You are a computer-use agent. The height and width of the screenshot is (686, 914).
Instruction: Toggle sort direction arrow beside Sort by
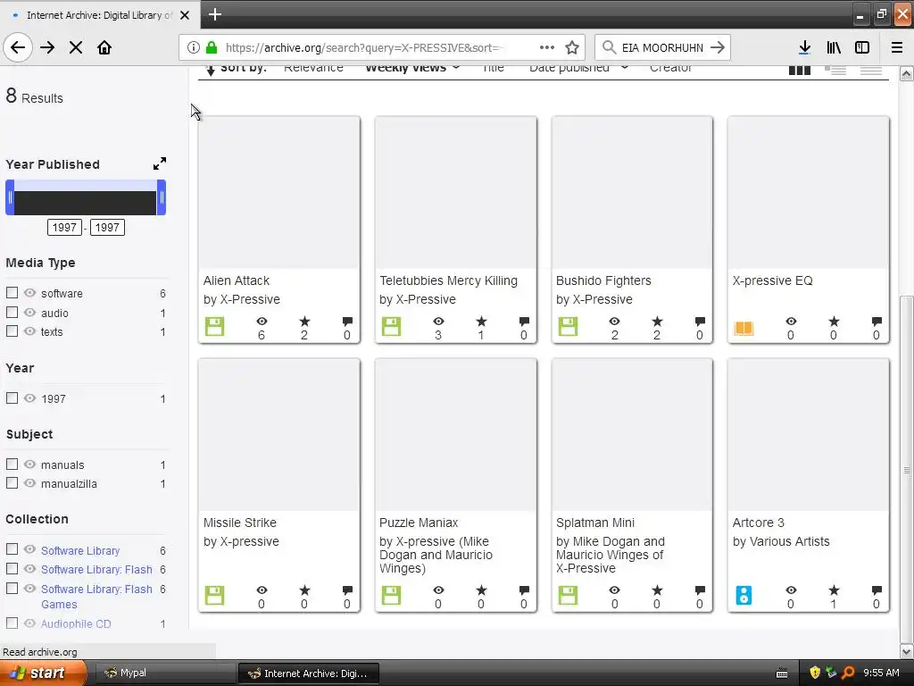211,71
